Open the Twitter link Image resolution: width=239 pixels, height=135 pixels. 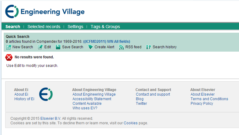pos(141,104)
